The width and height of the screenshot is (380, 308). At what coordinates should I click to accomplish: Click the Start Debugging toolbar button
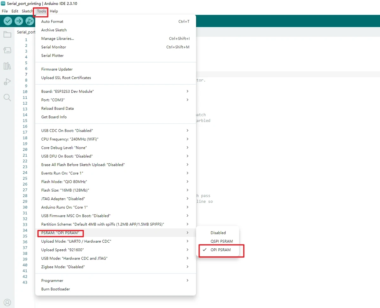[29, 21]
